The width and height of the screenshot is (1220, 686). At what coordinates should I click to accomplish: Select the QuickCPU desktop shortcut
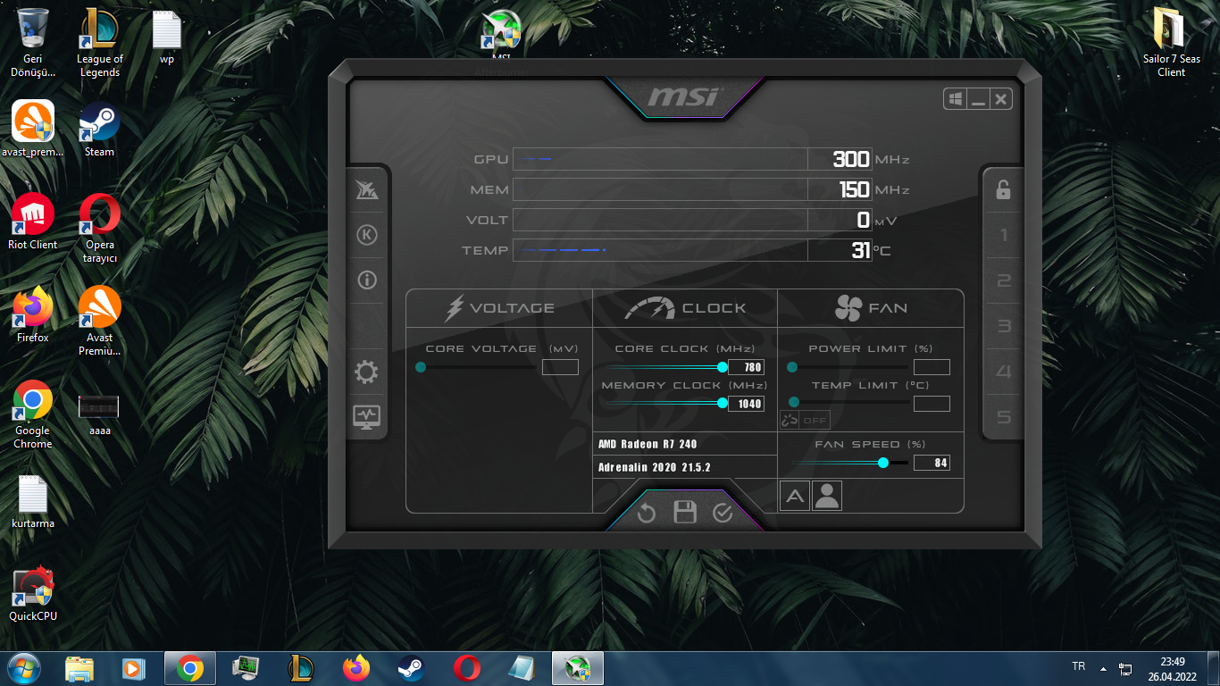click(x=33, y=594)
